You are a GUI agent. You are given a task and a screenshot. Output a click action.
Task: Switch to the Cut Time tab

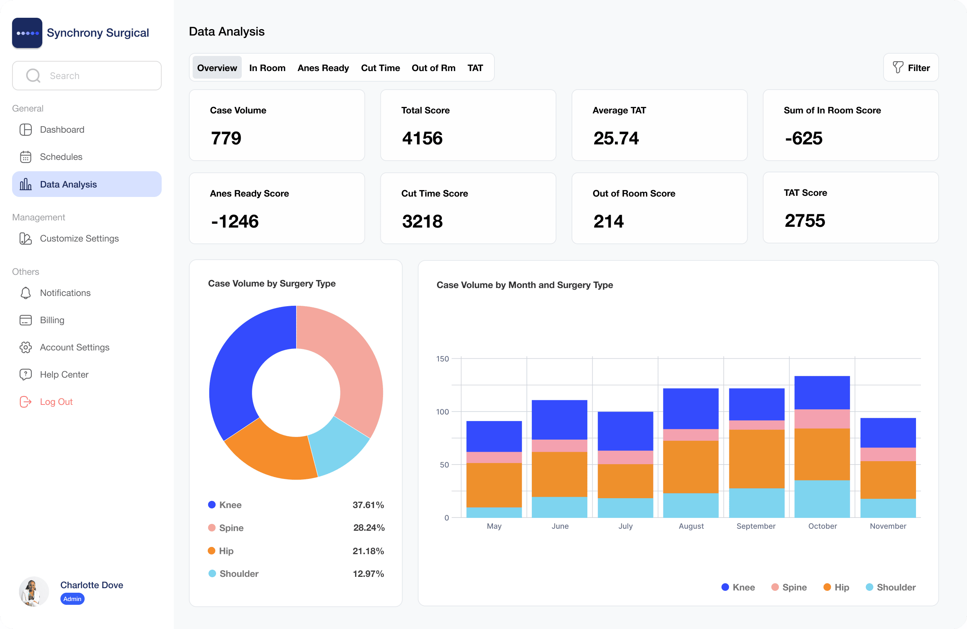tap(380, 68)
